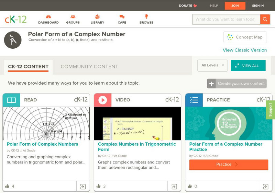
Task: Click the search input field
Action: coord(226,19)
